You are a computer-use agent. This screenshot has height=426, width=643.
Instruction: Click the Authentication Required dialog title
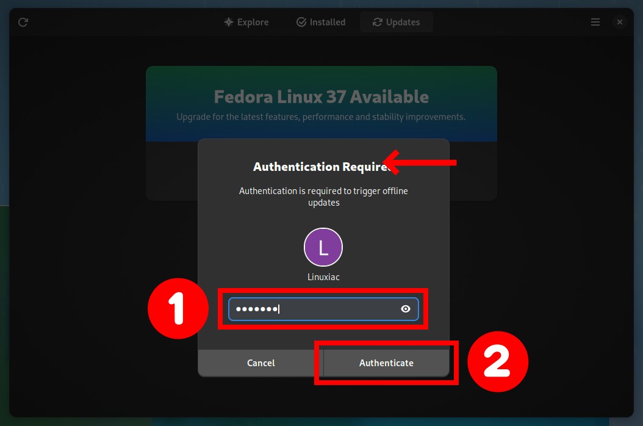click(x=321, y=167)
